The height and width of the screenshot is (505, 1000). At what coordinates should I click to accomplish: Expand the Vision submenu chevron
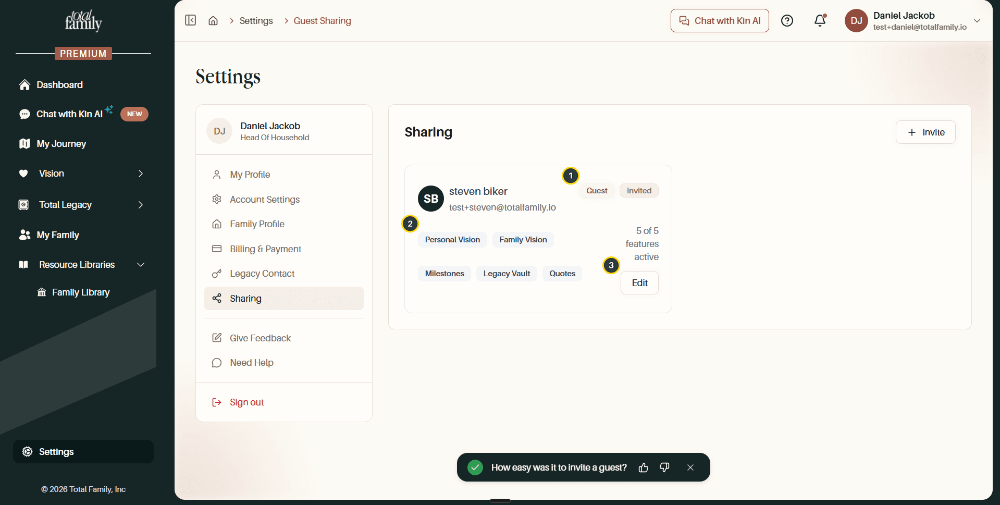pos(140,174)
